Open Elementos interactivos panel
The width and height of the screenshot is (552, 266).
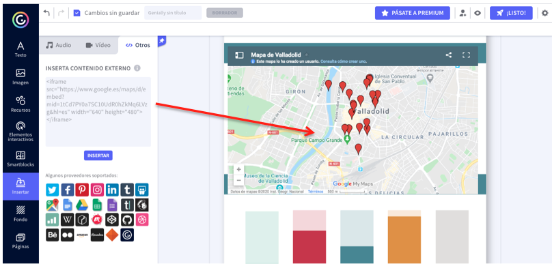coord(20,132)
